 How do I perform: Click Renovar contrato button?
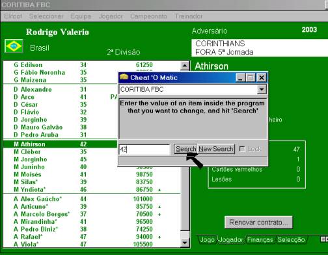click(258, 222)
